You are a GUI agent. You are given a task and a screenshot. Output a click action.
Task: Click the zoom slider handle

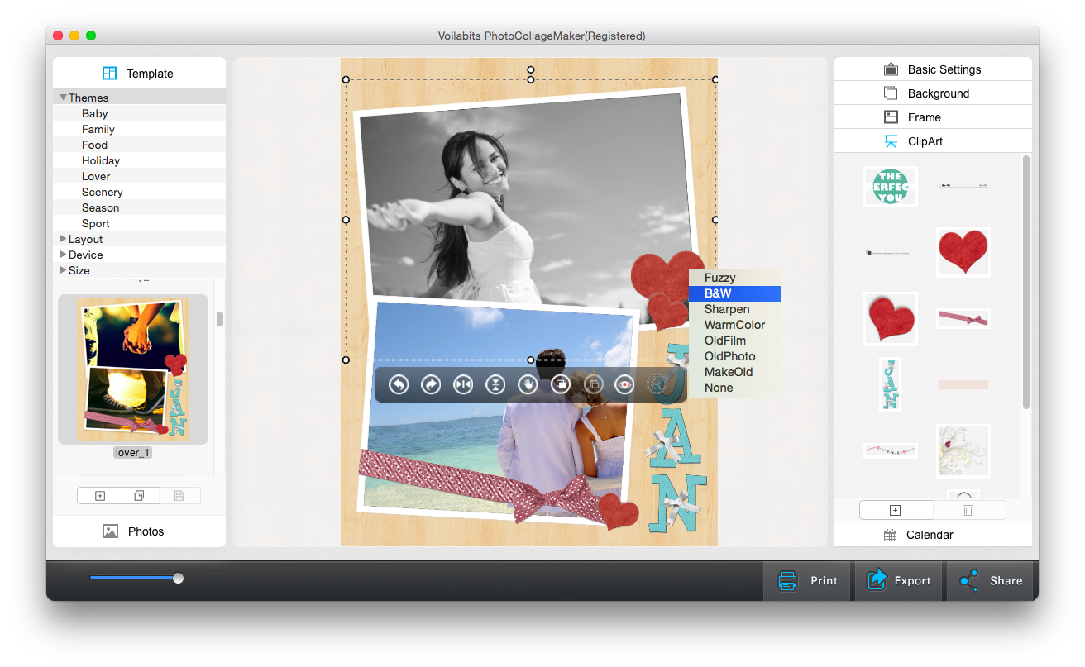(178, 579)
